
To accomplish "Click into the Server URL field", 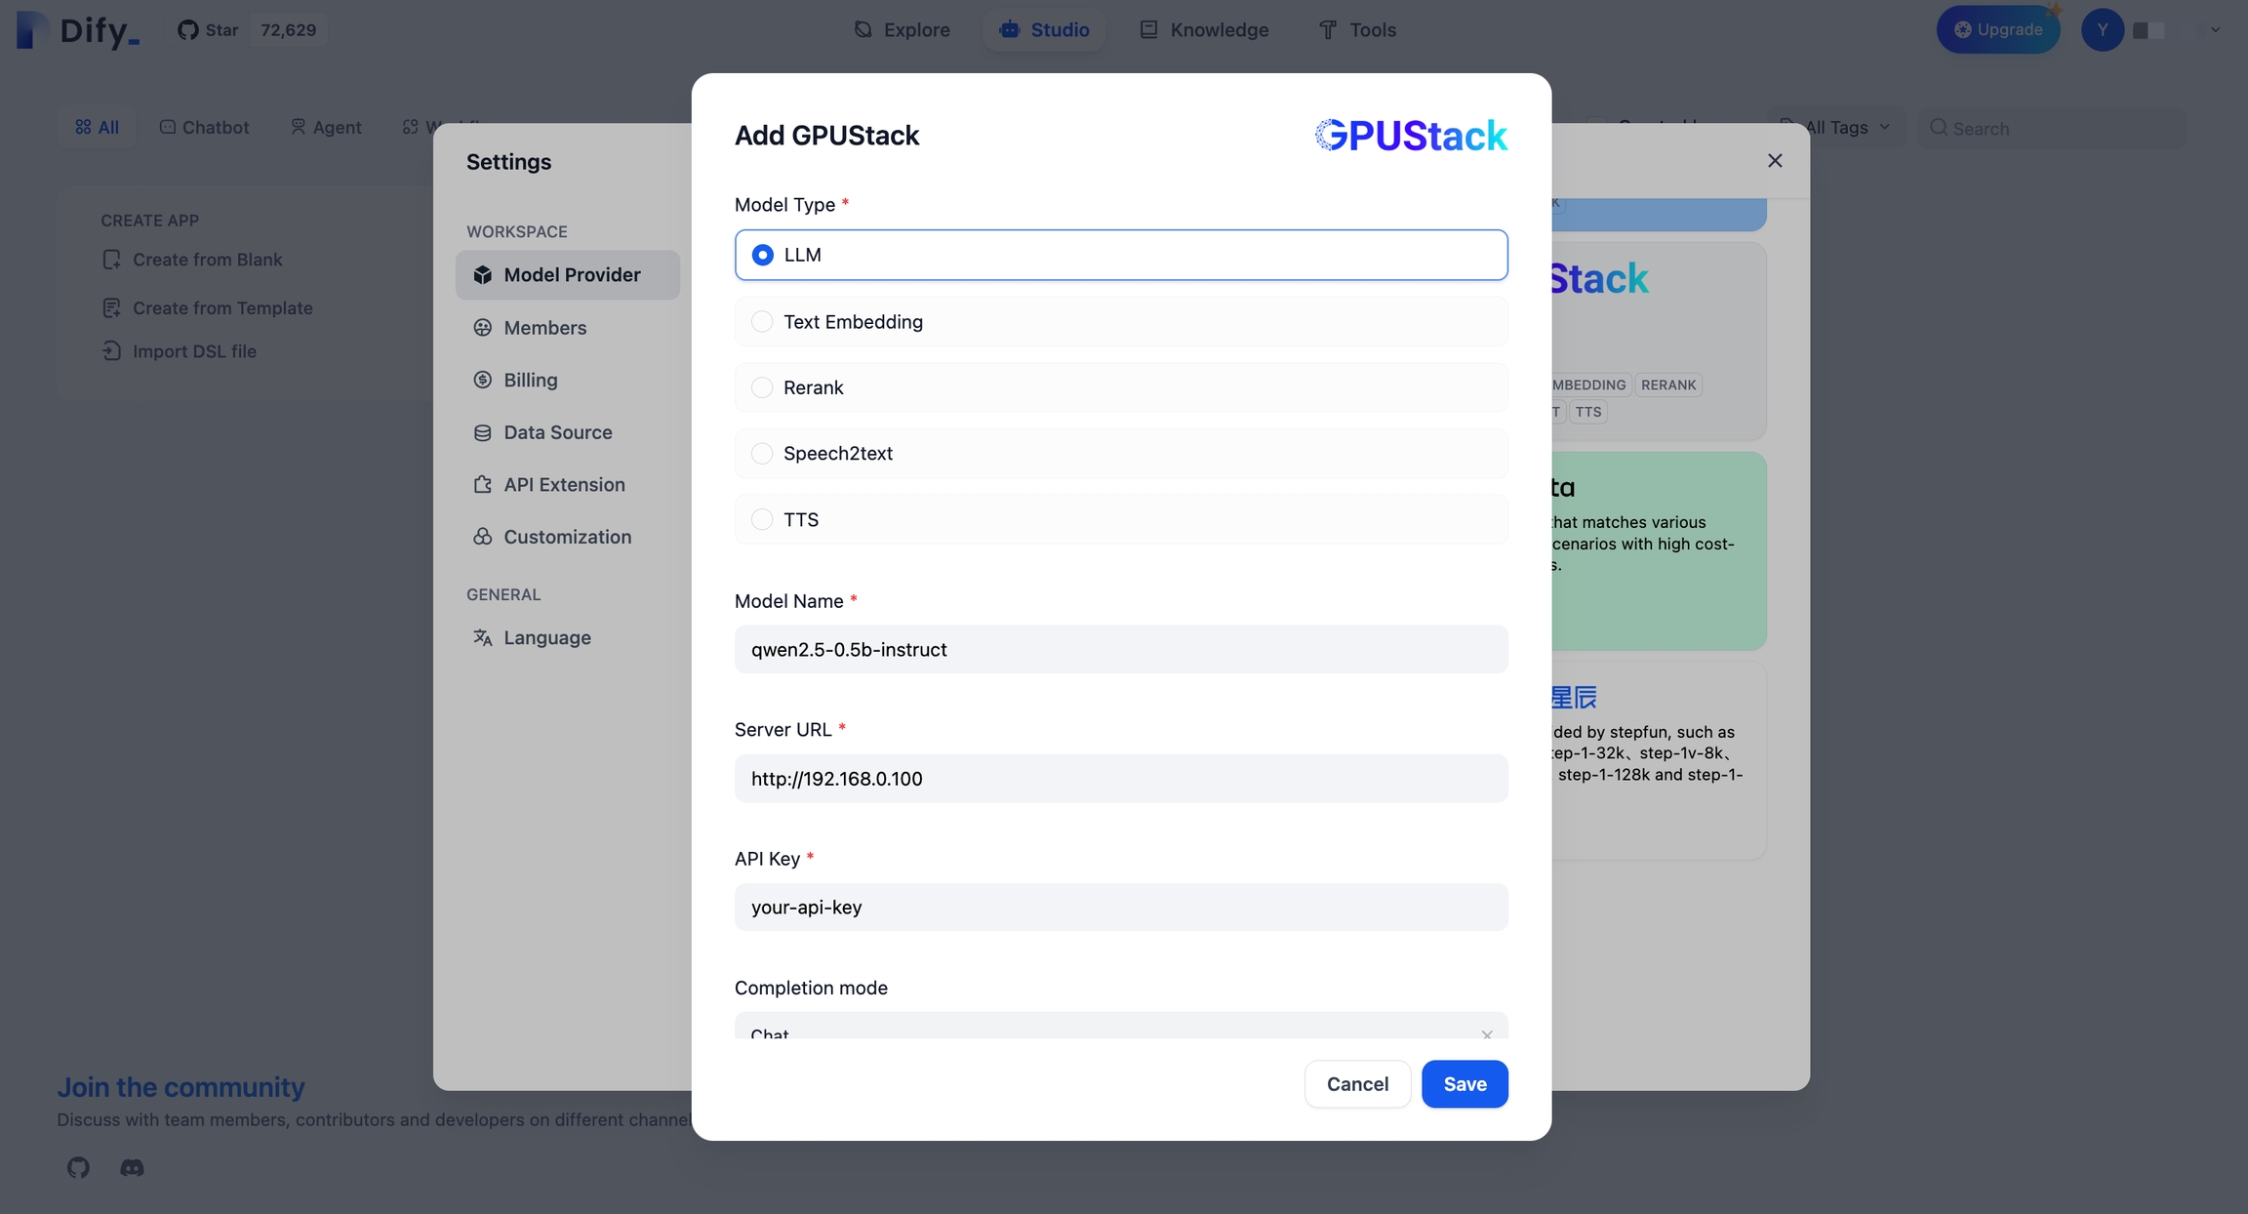I will [x=1120, y=779].
